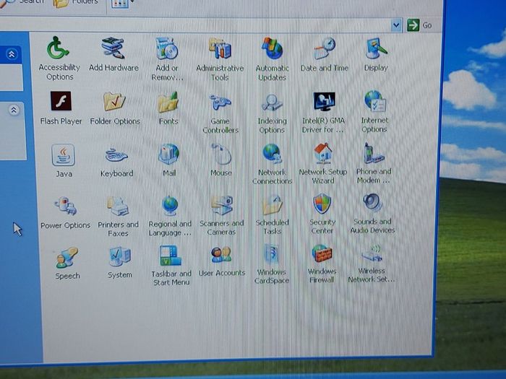Open Mouse settings
This screenshot has height=379, width=506.
pos(221,160)
